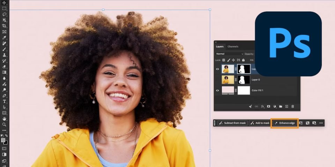Click the Subtract from mask button
Image resolution: width=335 pixels, height=167 pixels.
pyautogui.click(x=233, y=123)
